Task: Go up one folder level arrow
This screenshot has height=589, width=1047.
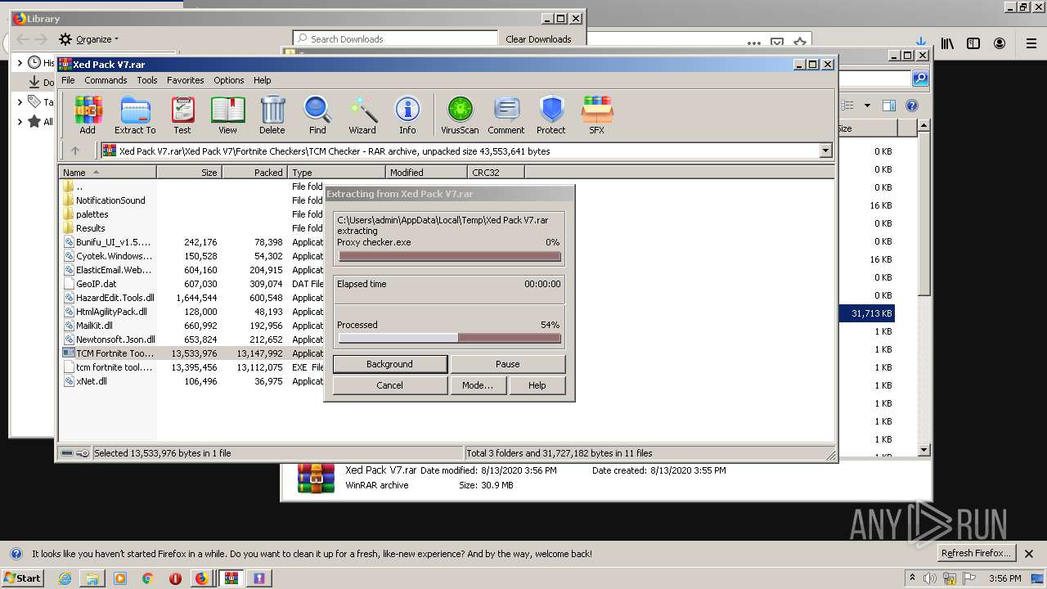Action: click(75, 151)
